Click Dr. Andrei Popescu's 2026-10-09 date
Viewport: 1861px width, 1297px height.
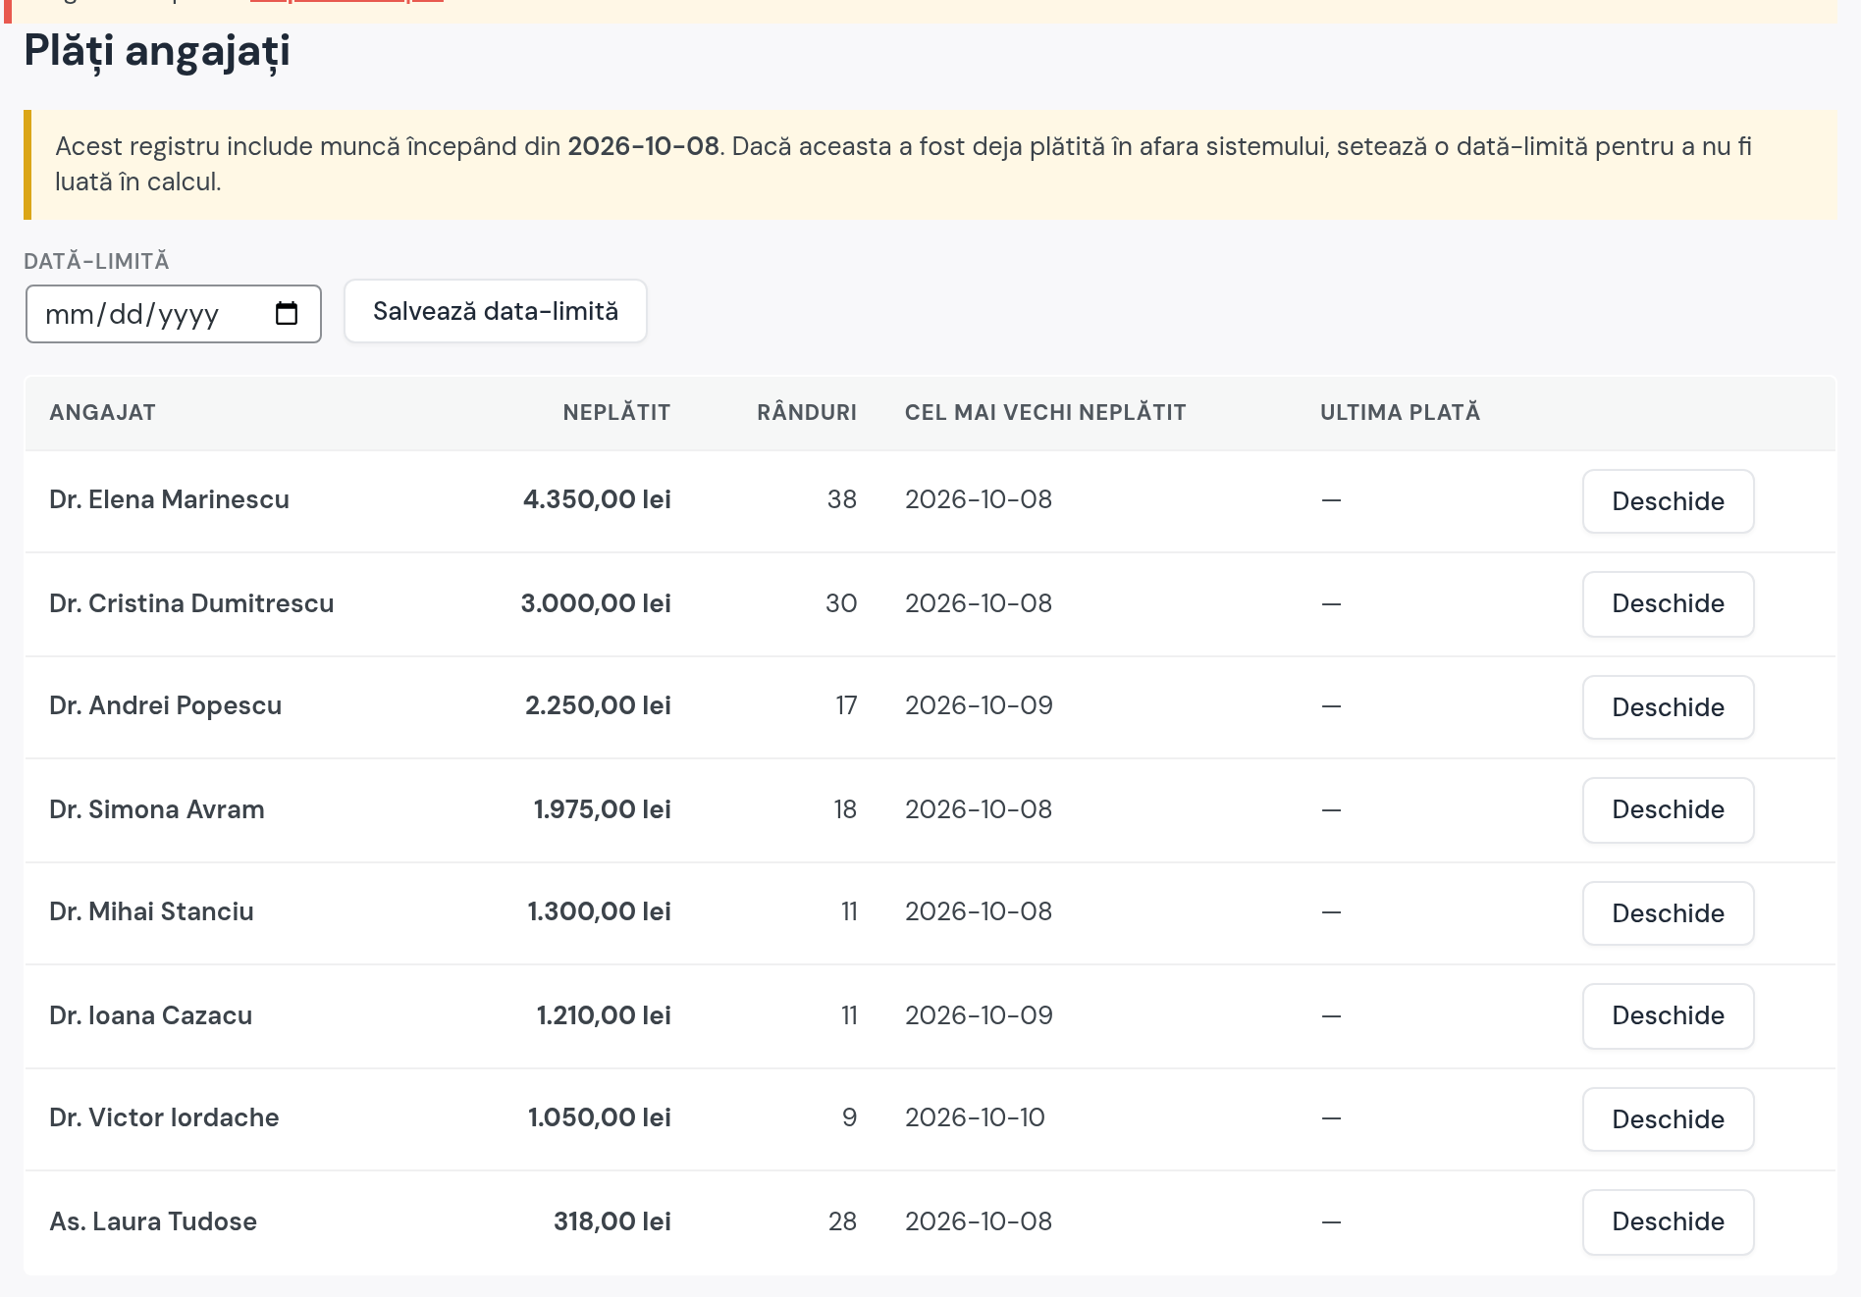tap(979, 705)
